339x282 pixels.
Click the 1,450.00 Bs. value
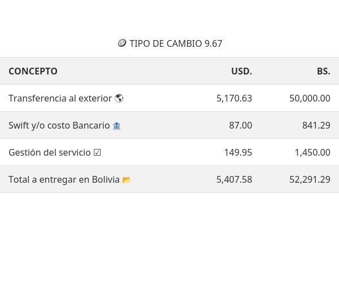(x=312, y=152)
